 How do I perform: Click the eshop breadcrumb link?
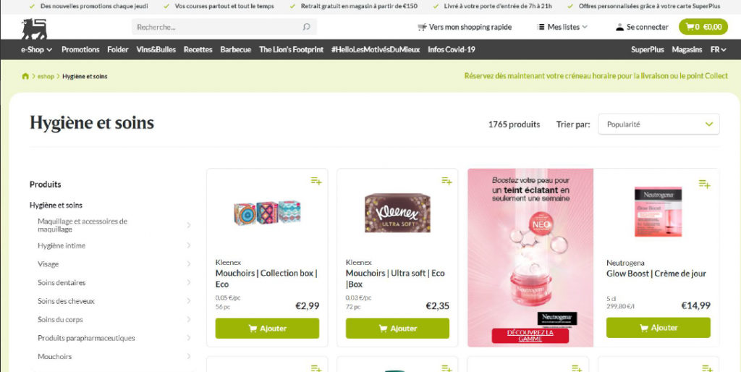(46, 76)
